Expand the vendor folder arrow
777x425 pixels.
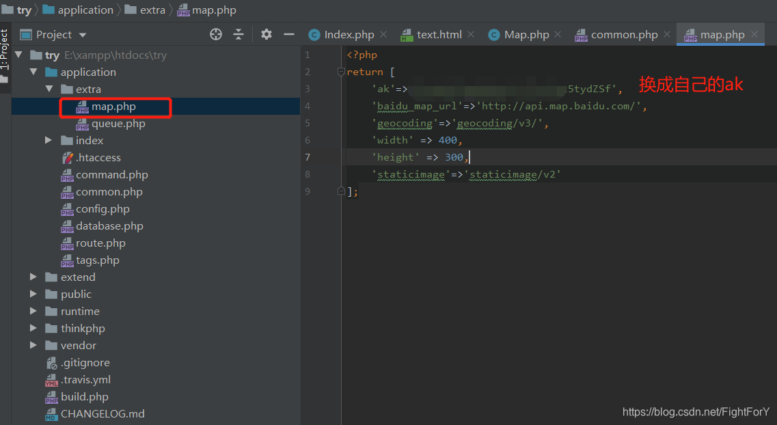click(x=33, y=345)
